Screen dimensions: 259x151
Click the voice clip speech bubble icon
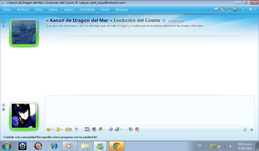(76, 129)
